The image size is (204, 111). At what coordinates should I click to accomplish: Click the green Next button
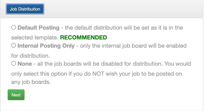coord(16,95)
